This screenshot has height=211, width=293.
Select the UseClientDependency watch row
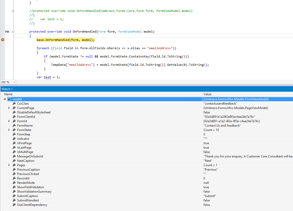tap(148, 205)
